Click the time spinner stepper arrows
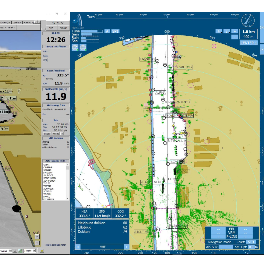 click(x=10, y=251)
